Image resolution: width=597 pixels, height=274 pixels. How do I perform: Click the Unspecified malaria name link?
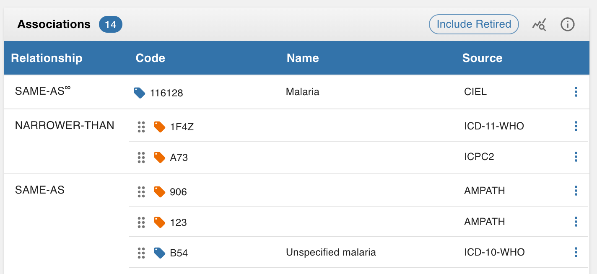331,252
